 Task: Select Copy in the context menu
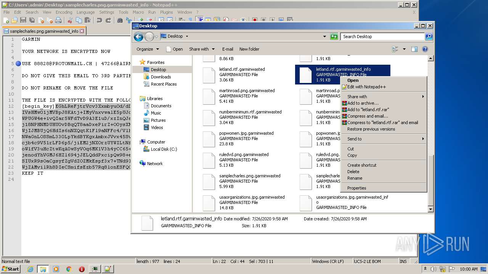pos(384,155)
